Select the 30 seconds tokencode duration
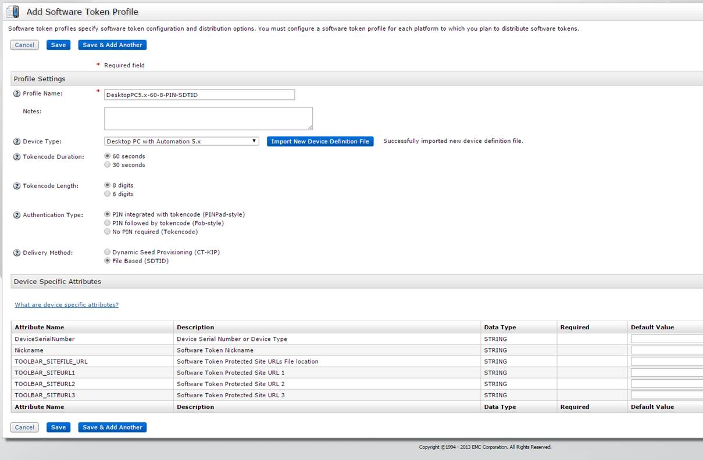Image resolution: width=703 pixels, height=460 pixels. [107, 164]
